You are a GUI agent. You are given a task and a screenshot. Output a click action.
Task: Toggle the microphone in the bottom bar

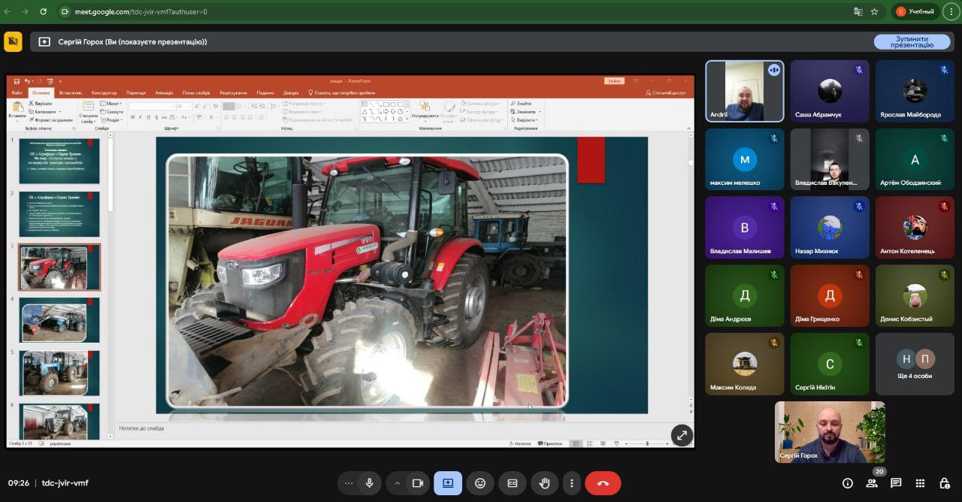point(370,483)
